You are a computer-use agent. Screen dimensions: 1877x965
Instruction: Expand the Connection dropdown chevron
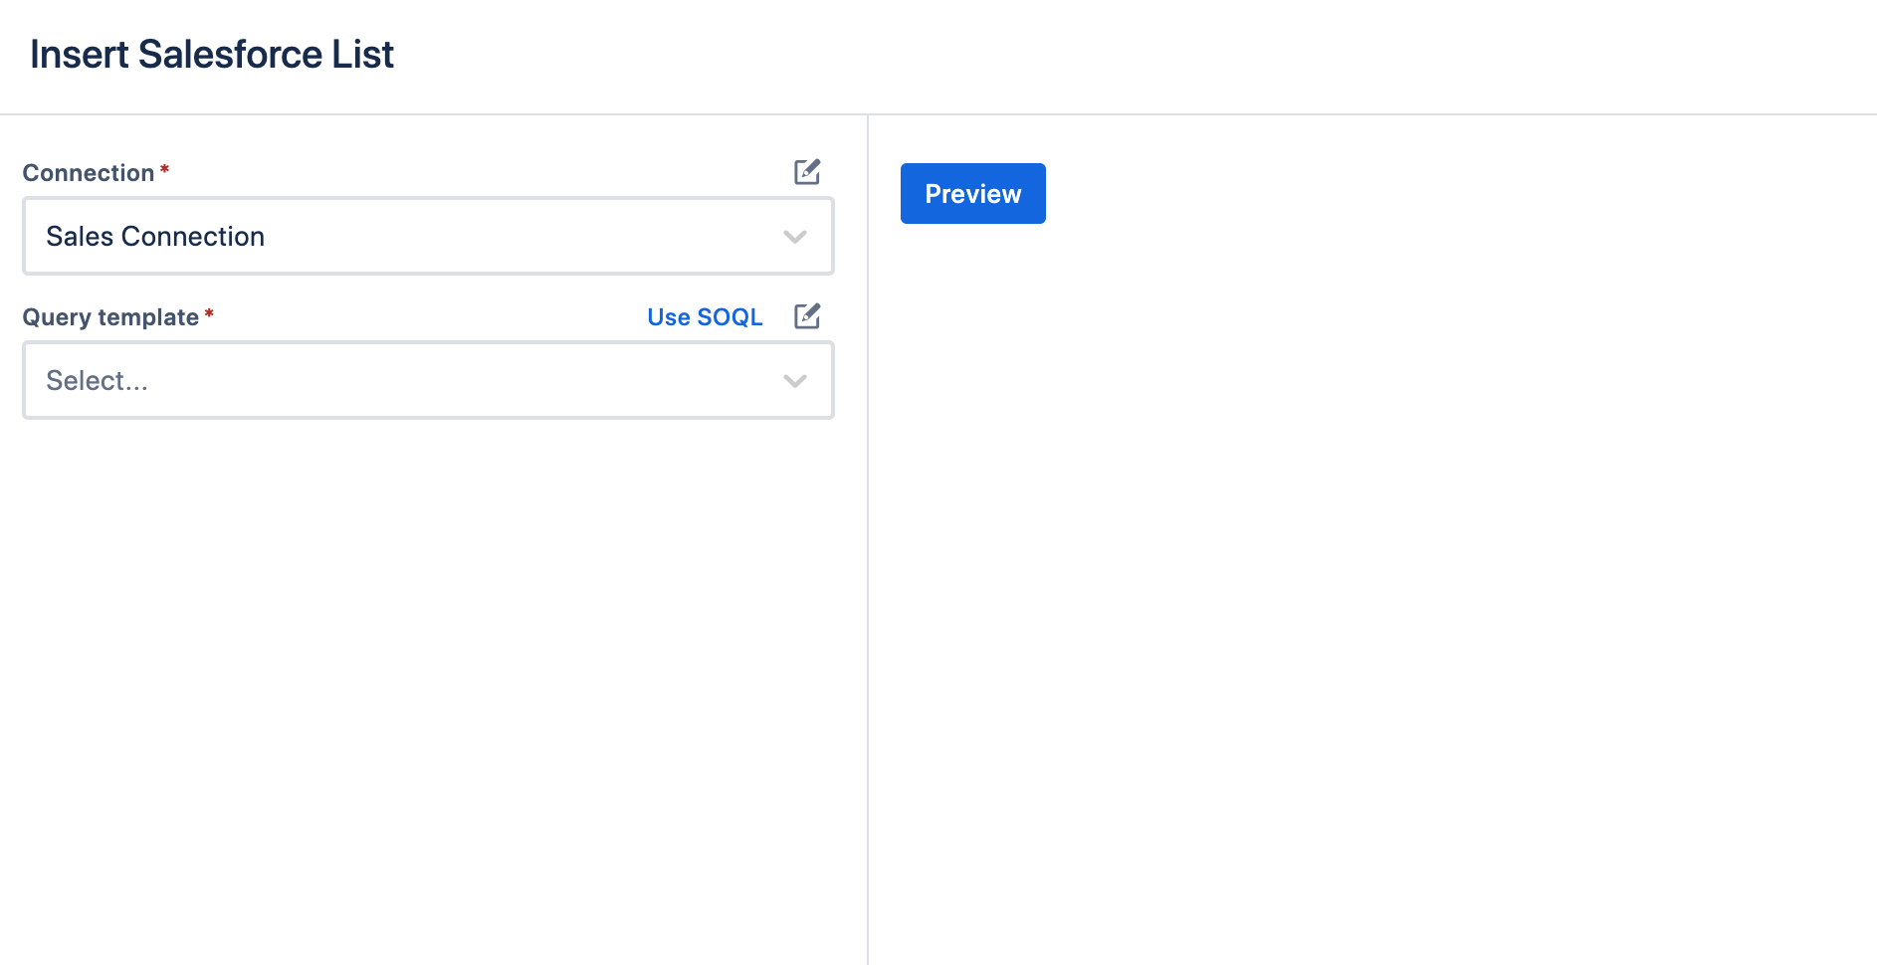pos(794,237)
